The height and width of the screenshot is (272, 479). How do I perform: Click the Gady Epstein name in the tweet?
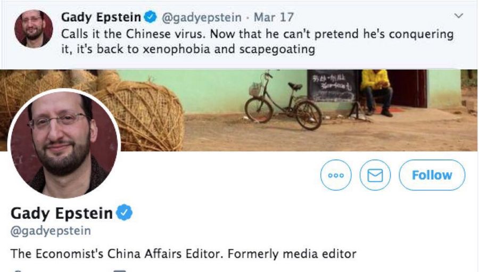coord(101,17)
